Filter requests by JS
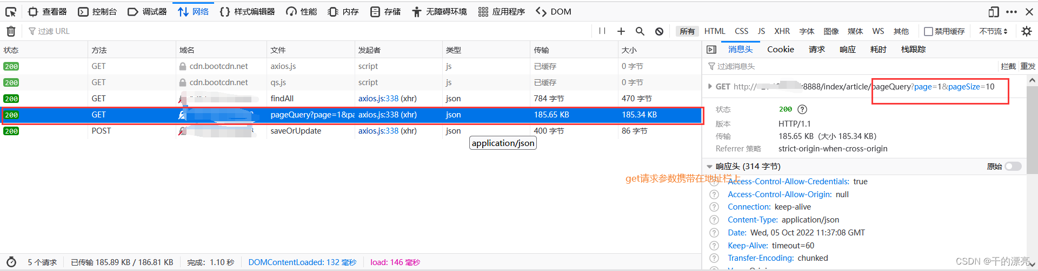 (761, 31)
